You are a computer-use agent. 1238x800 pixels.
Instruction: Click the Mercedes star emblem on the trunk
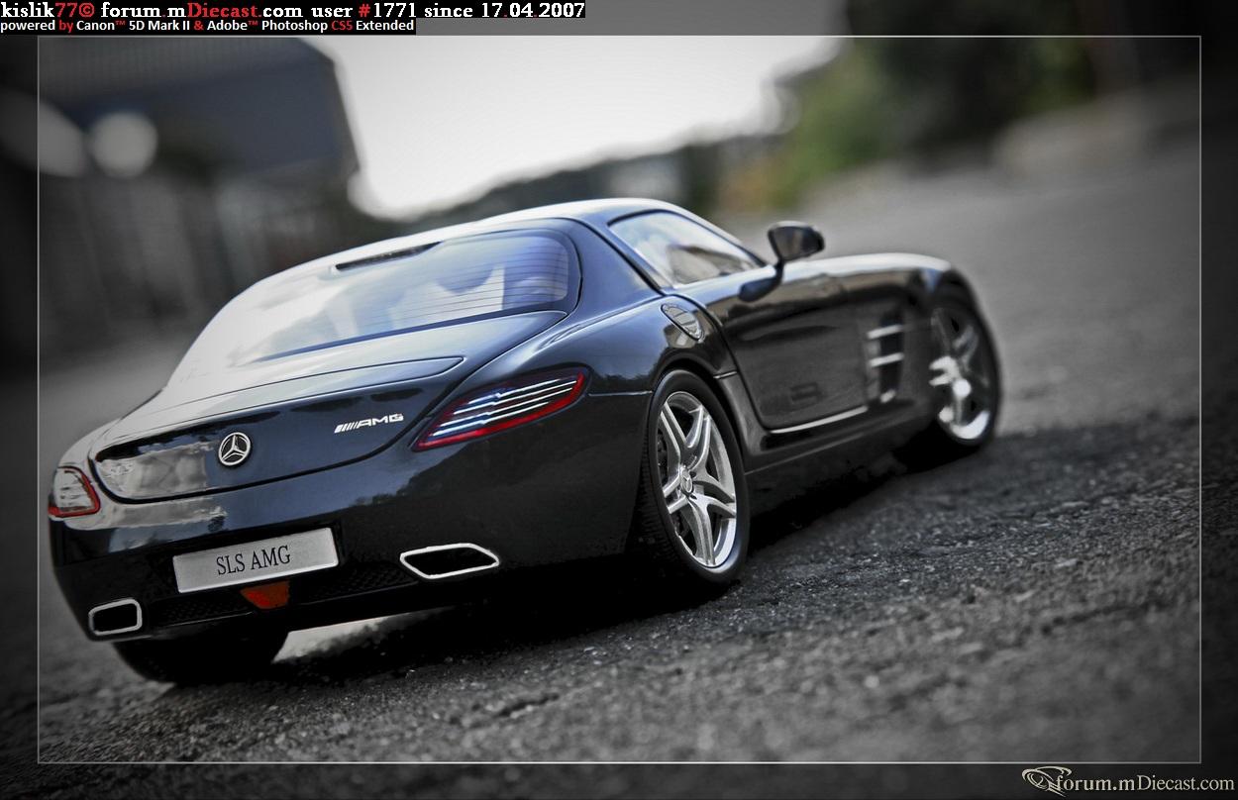pyautogui.click(x=235, y=449)
